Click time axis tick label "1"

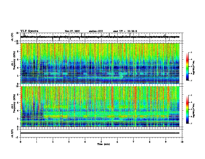pos(36,142)
